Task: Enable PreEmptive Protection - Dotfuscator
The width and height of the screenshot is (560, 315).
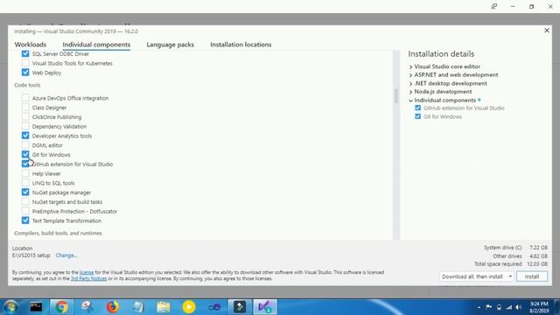Action: 25,211
